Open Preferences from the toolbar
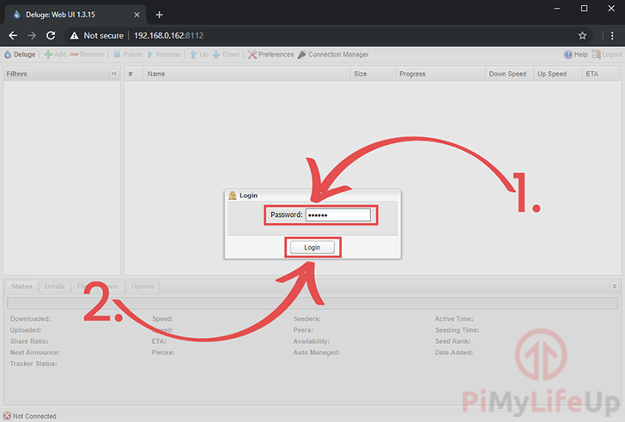The height and width of the screenshot is (422, 625). pyautogui.click(x=270, y=55)
